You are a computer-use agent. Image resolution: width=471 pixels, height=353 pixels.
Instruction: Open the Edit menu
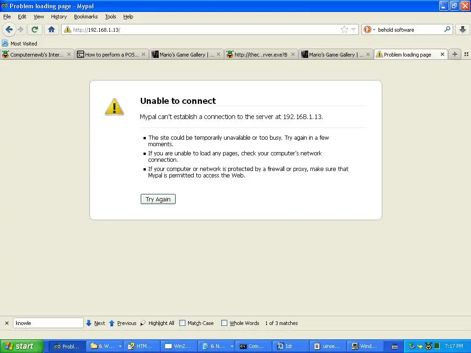[22, 17]
